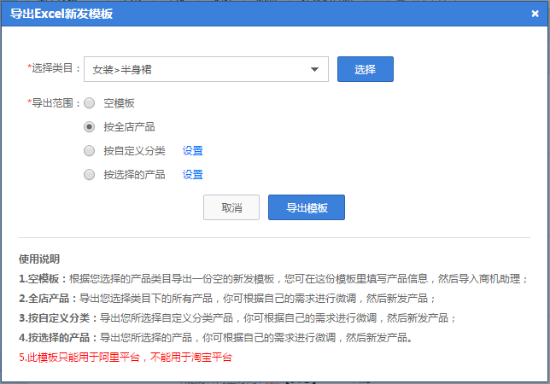Image resolution: width=550 pixels, height=384 pixels.
Task: Open 设置 link beside 按选择的产品
Action: point(192,175)
